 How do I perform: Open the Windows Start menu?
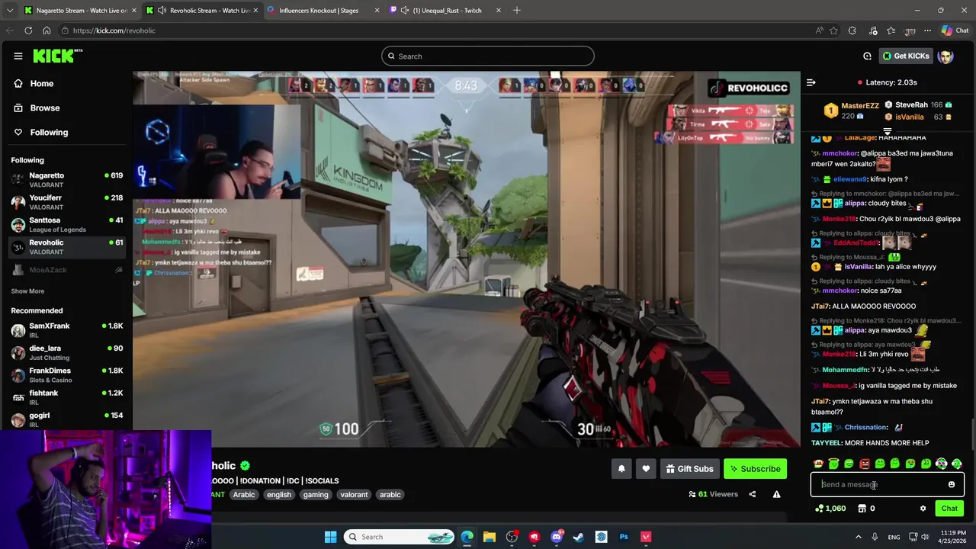[330, 537]
